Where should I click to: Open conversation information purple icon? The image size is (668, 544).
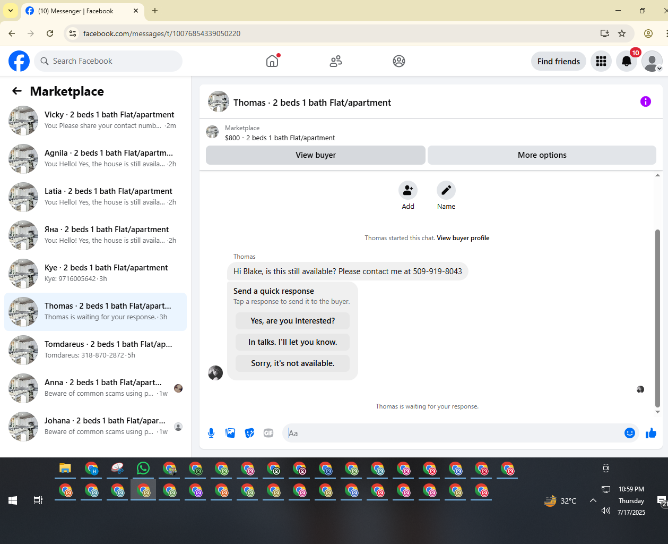[x=646, y=101]
